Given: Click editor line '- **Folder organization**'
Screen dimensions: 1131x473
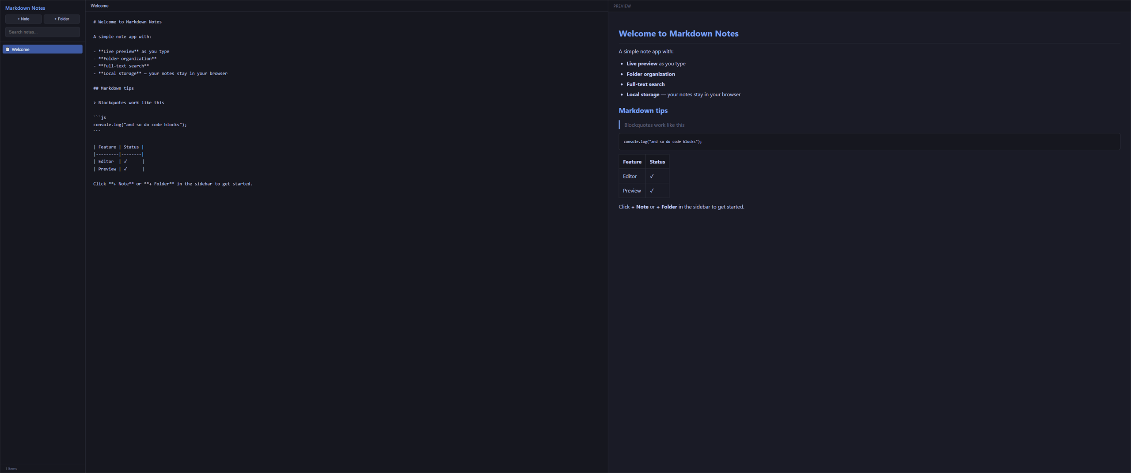Looking at the screenshot, I should (x=125, y=58).
